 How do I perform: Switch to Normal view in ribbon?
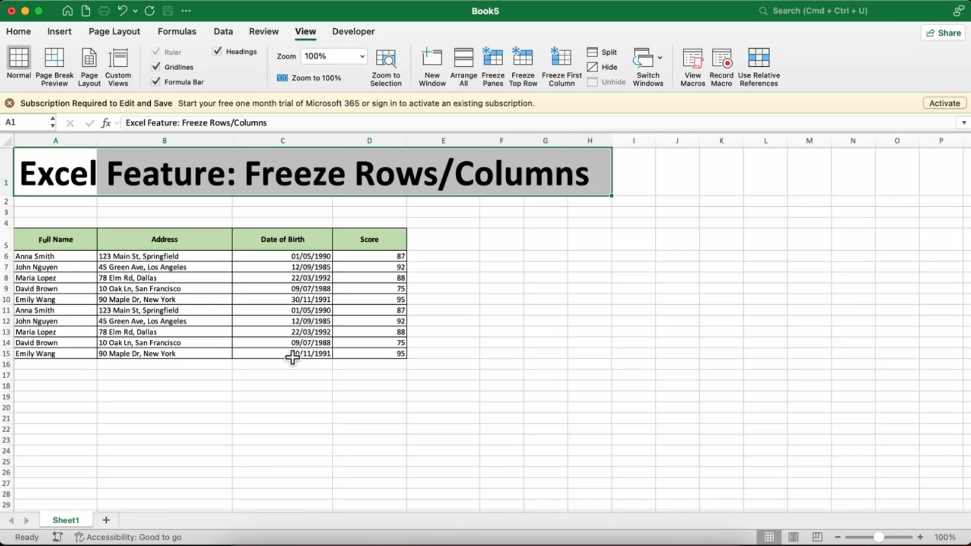tap(19, 63)
